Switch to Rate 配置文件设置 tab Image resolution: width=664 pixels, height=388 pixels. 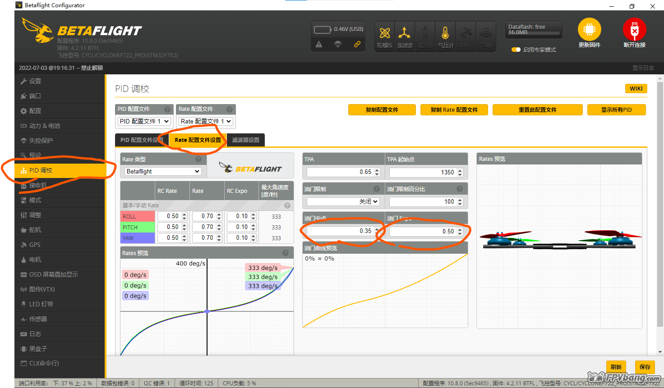(x=198, y=140)
